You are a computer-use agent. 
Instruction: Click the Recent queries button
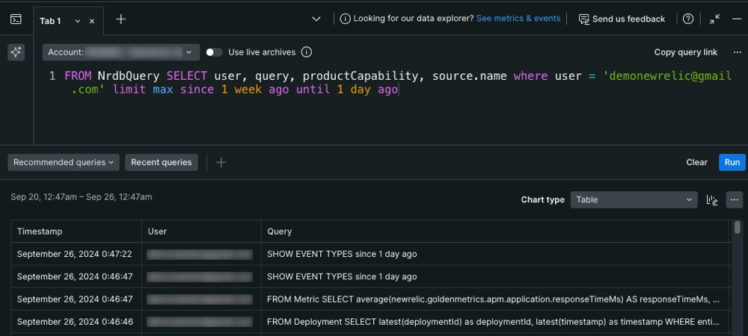161,162
